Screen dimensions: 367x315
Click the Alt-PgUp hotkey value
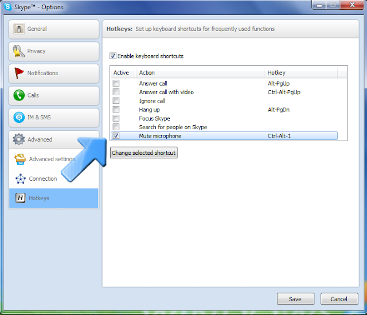[x=279, y=83]
